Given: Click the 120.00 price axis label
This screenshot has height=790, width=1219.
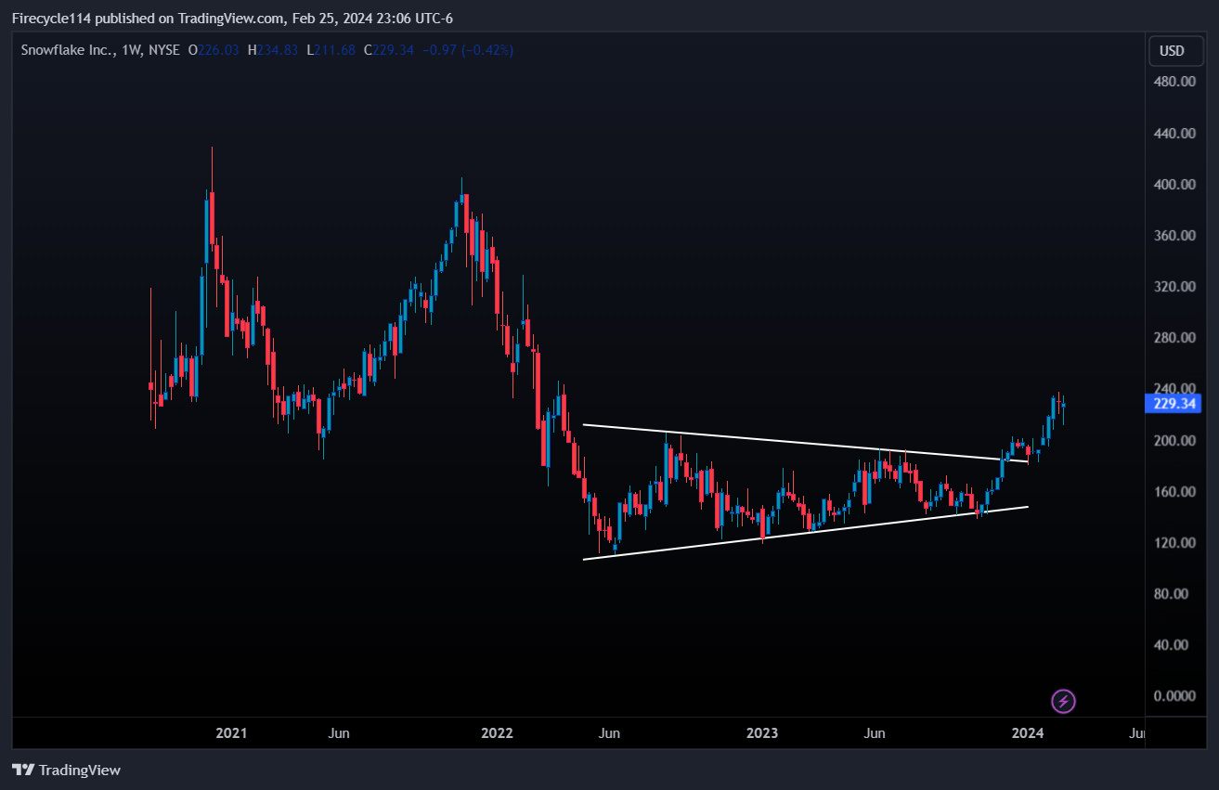Looking at the screenshot, I should point(1173,543).
